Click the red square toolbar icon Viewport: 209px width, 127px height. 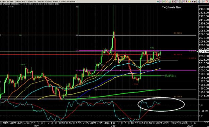pos(207,1)
